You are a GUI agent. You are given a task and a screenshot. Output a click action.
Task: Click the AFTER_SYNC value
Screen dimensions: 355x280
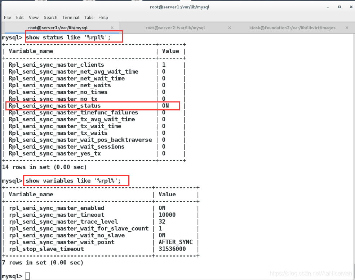click(176, 242)
